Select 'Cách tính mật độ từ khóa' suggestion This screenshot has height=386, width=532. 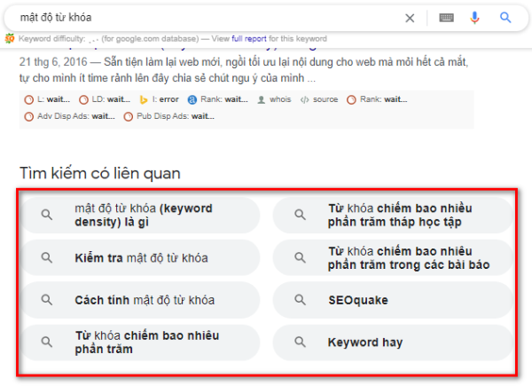pyautogui.click(x=140, y=300)
